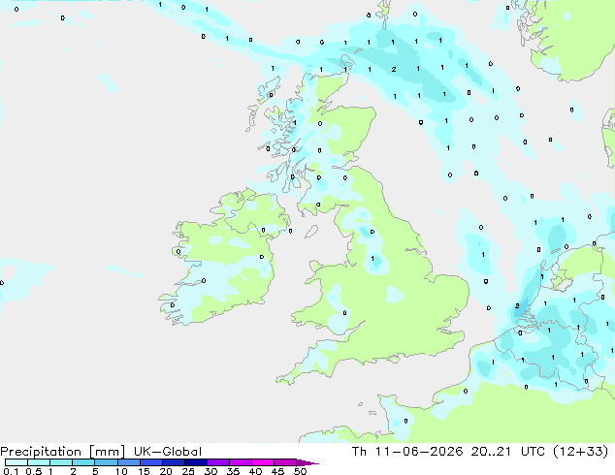The height and width of the screenshot is (475, 615).
Task: Click the '(12+33)' forecast run text
Action: [x=580, y=452]
